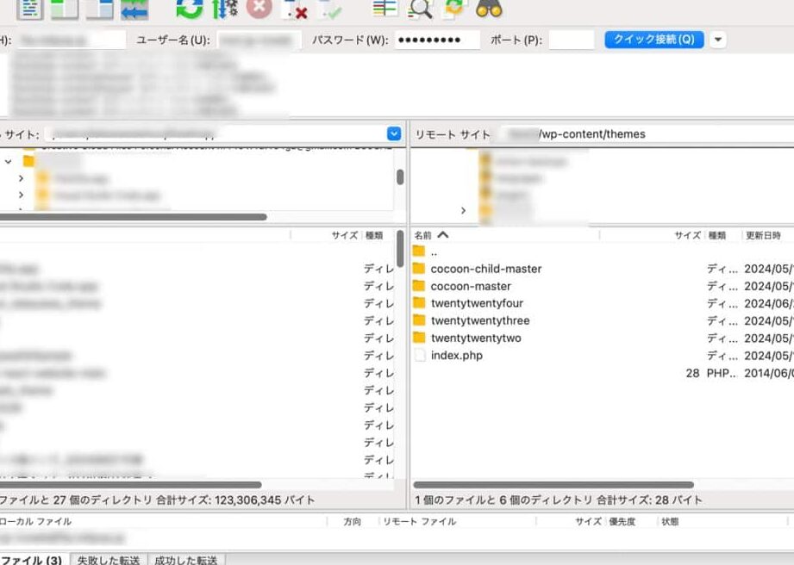Viewport: 794px width, 565px height.
Task: Sort local list by サイズ column
Action: pos(345,235)
